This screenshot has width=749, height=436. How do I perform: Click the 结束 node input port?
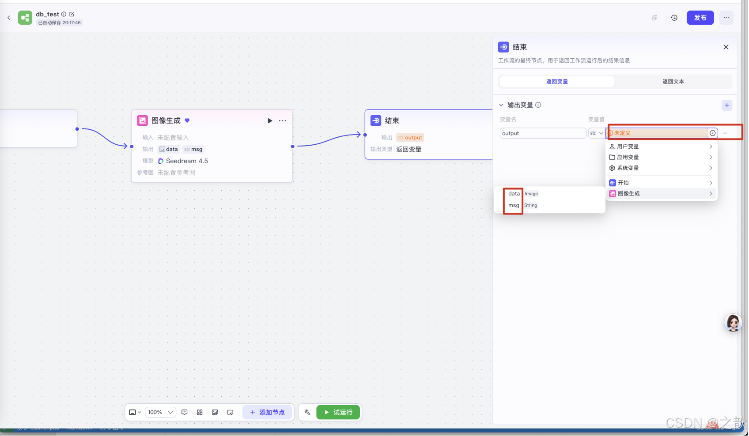pyautogui.click(x=365, y=135)
